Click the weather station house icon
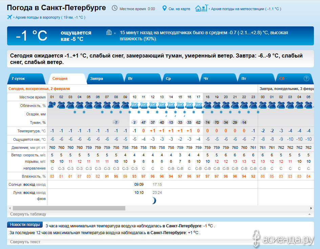320x249 pixels. point(201,8)
